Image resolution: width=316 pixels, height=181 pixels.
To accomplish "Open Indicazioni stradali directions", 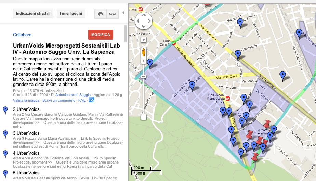I will coord(33,14).
